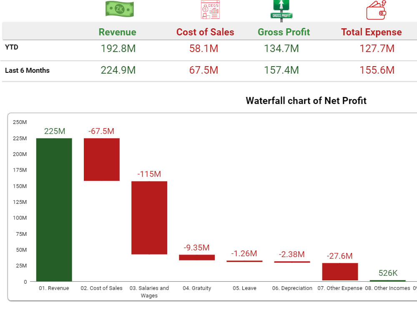417x312 pixels.
Task: Click the red 02. Cost of Sales bar
Action: (101, 159)
